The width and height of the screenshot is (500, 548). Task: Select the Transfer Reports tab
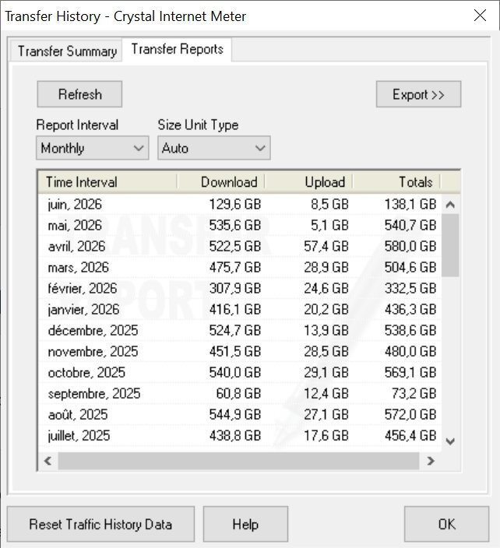tap(177, 49)
